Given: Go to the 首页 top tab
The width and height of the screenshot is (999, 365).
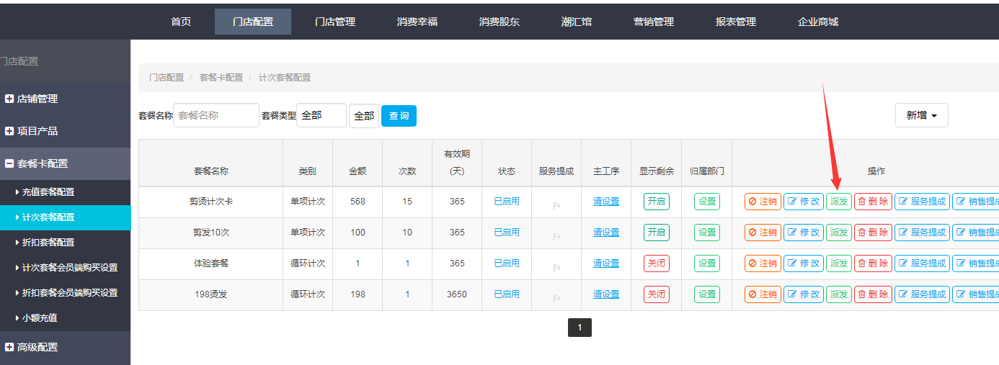Looking at the screenshot, I should click(181, 22).
